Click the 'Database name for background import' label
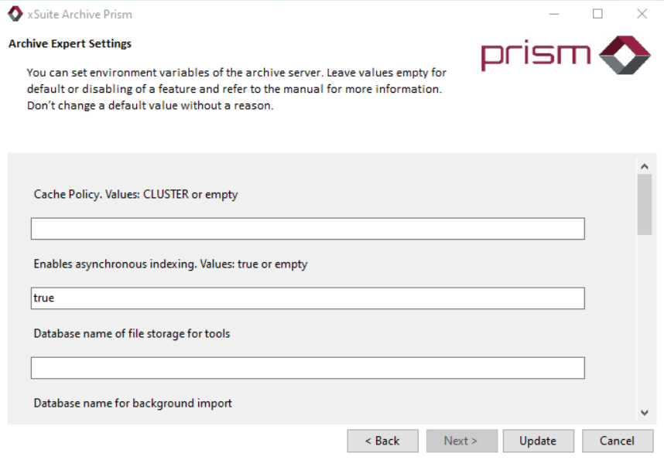 click(132, 403)
